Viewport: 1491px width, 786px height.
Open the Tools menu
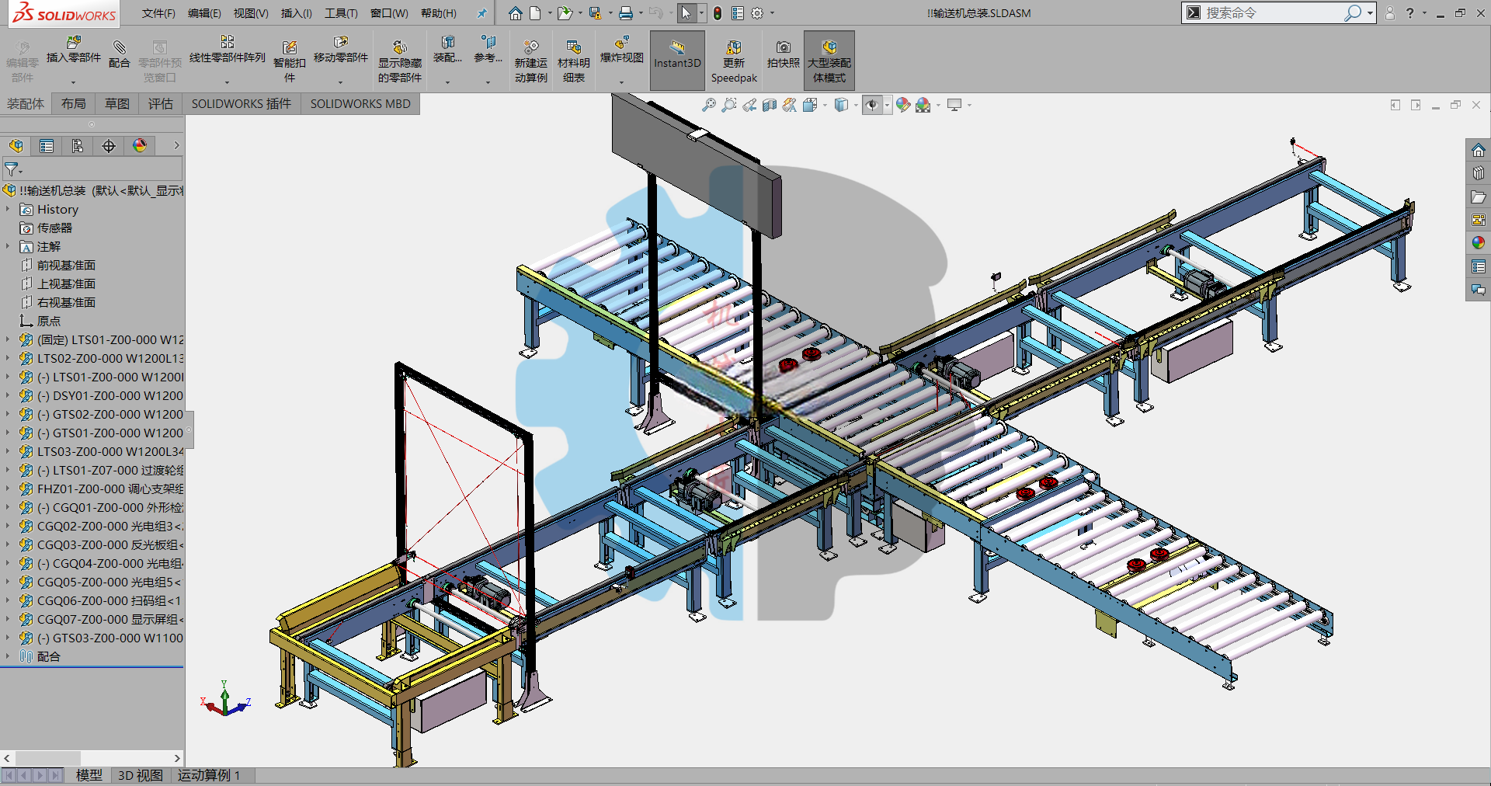click(x=341, y=13)
